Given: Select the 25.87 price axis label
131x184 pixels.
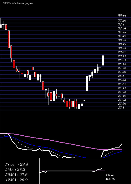Looking at the screenshot, I should click(122, 84).
